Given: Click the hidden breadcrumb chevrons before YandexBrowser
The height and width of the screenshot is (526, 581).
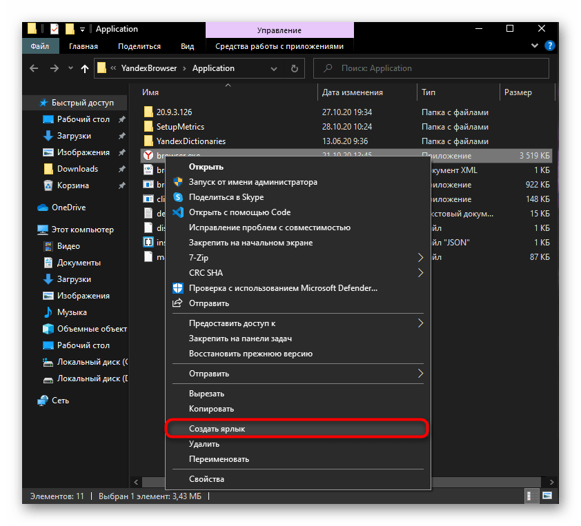Looking at the screenshot, I should 113,68.
